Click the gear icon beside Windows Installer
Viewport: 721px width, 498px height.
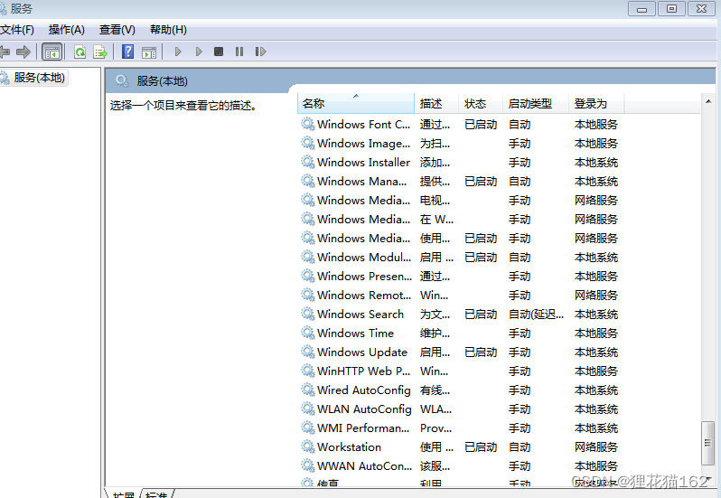(307, 162)
